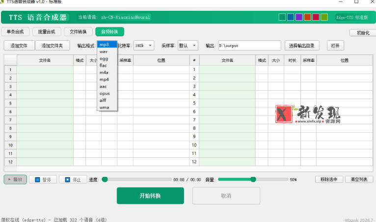Select the orange theme color swatch

click(307, 17)
